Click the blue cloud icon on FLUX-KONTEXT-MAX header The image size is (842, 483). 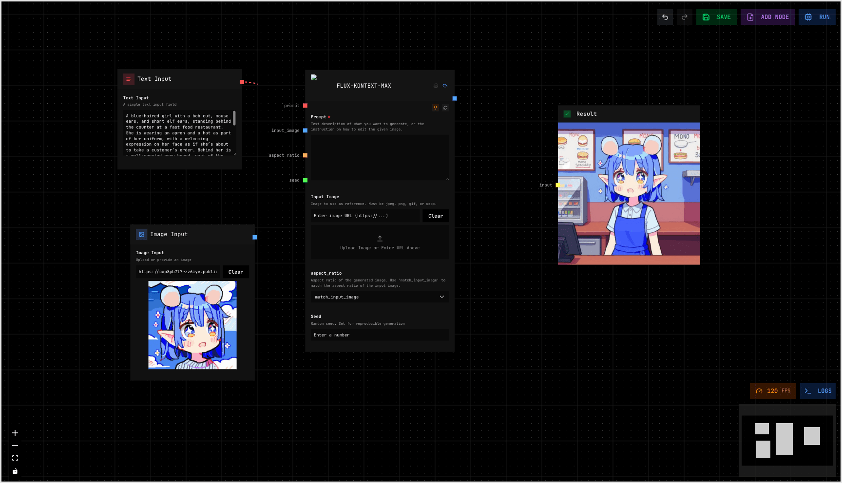(445, 86)
